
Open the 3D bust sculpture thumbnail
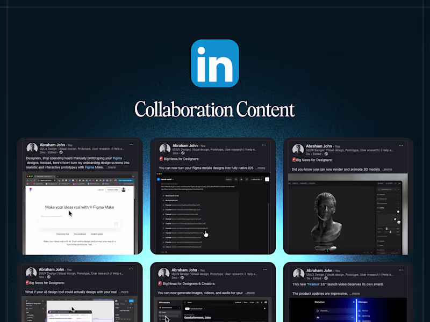[348, 214]
